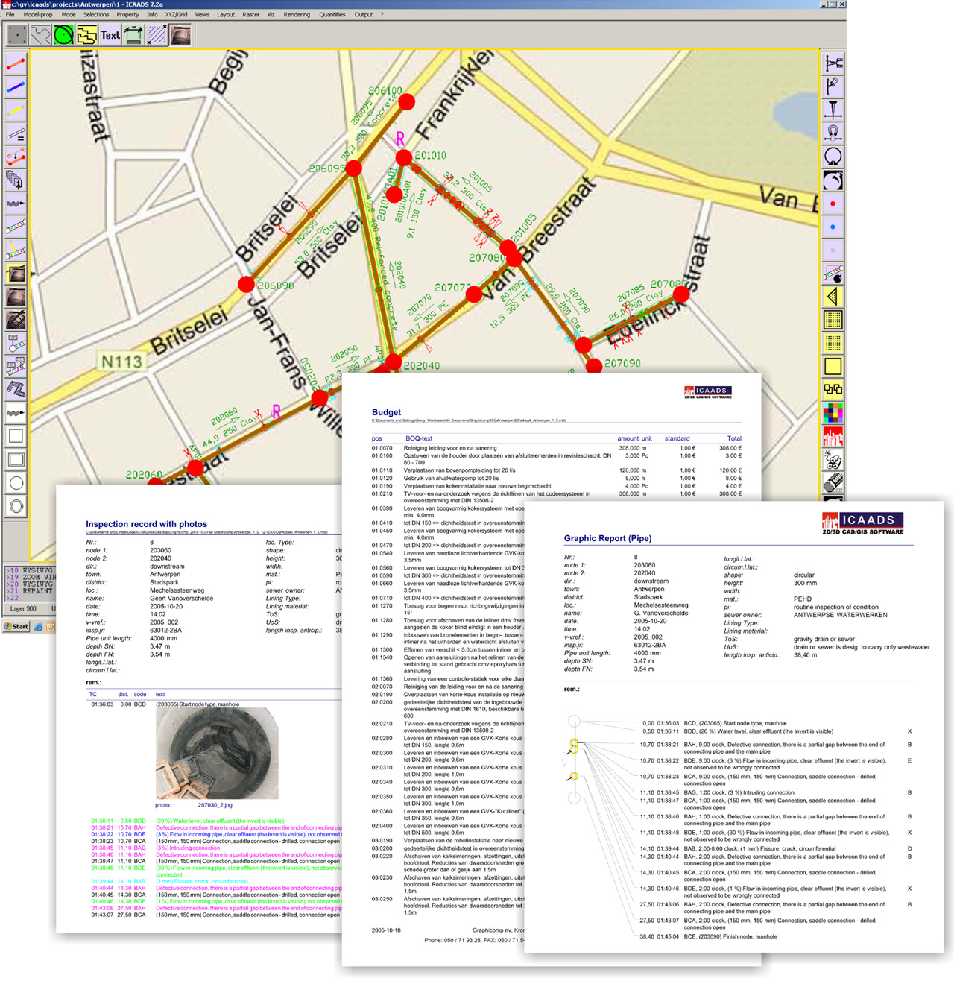954x981 pixels.
Task: Click the 'Layer 900' status bar entry
Action: tap(23, 608)
